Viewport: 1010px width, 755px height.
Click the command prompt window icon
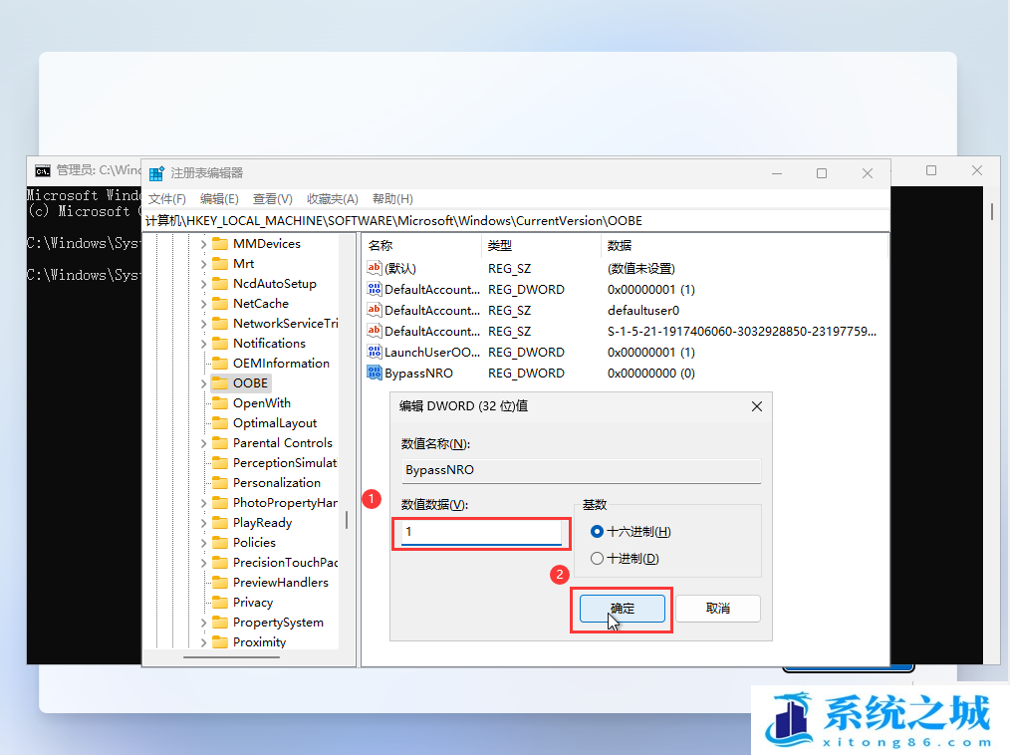click(43, 170)
